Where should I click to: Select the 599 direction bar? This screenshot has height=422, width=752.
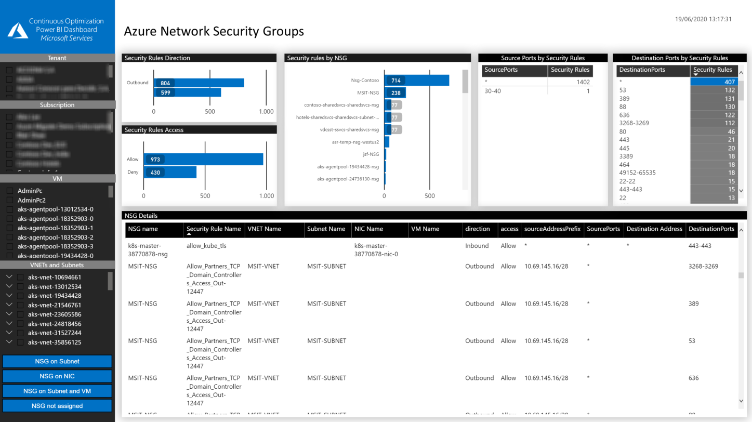coord(187,93)
